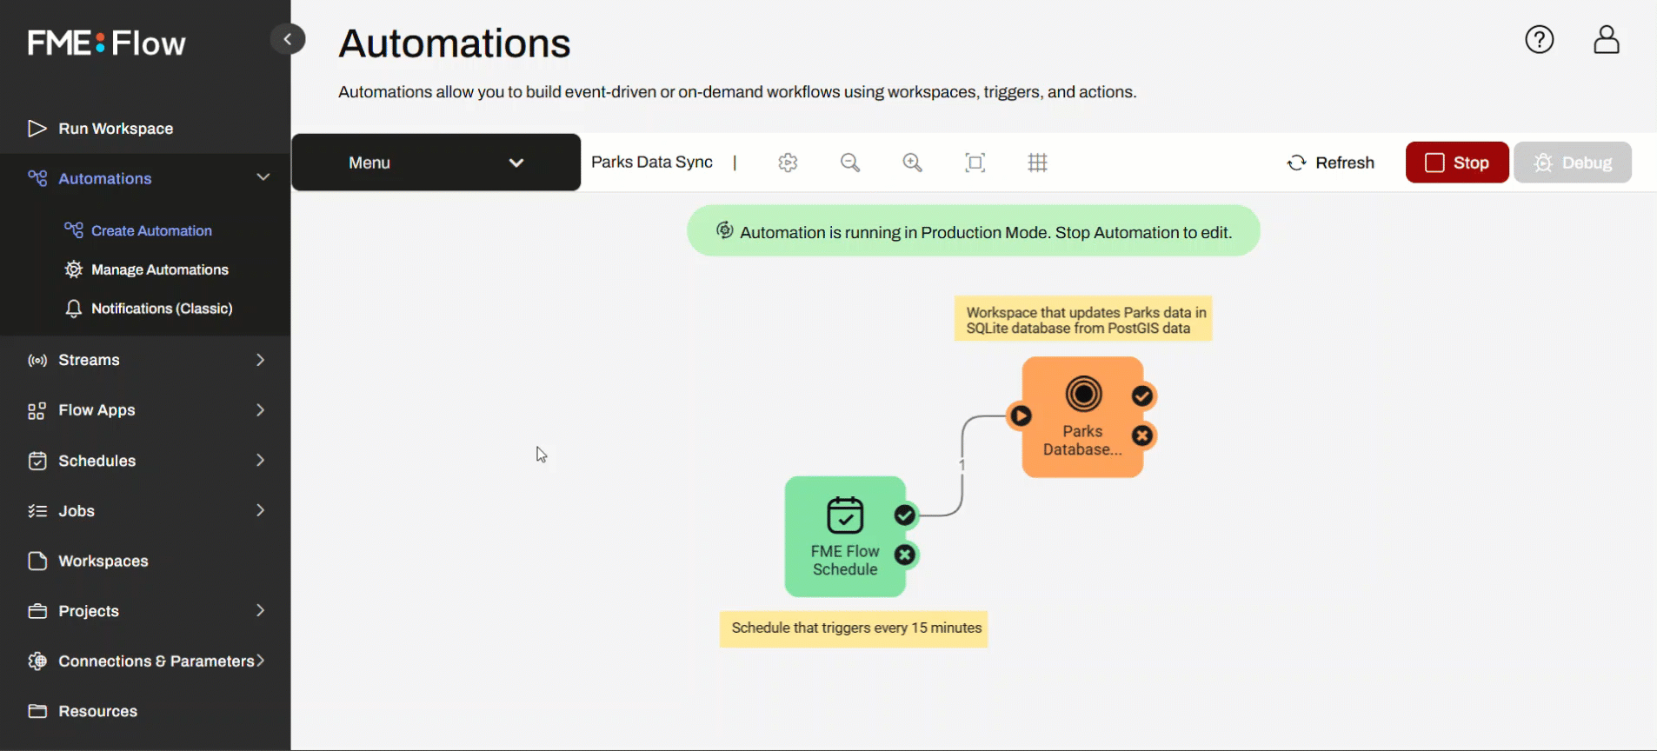Open the help question mark icon
This screenshot has height=751, width=1657.
tap(1539, 40)
